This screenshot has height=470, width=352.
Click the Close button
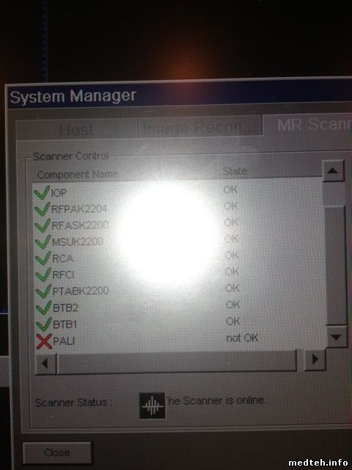coord(57,452)
